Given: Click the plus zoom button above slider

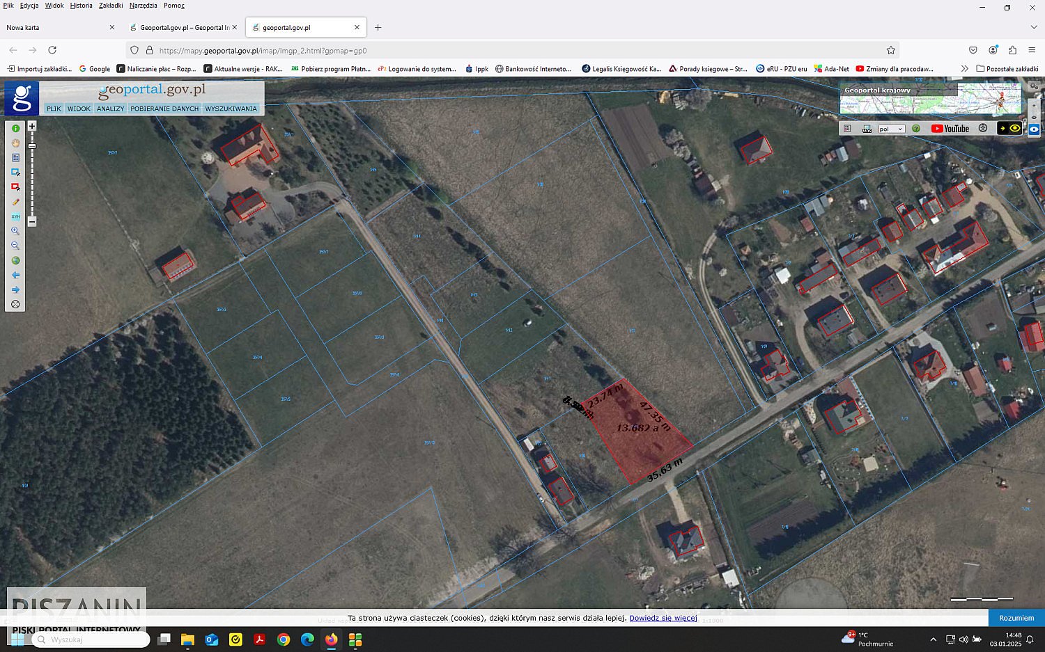Looking at the screenshot, I should pos(31,127).
